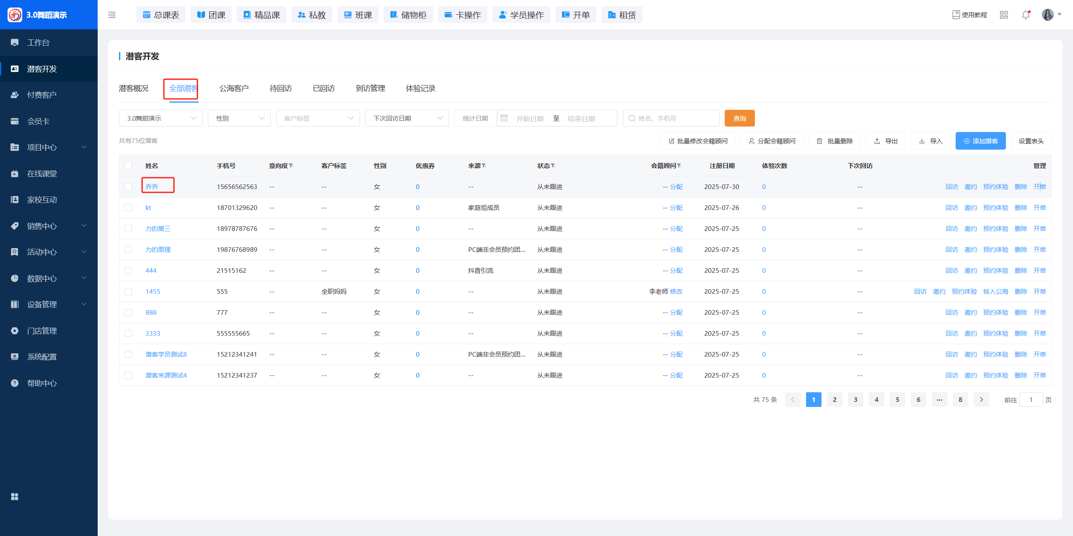Toggle the select-all header checkbox
This screenshot has height=536, width=1073.
point(128,166)
